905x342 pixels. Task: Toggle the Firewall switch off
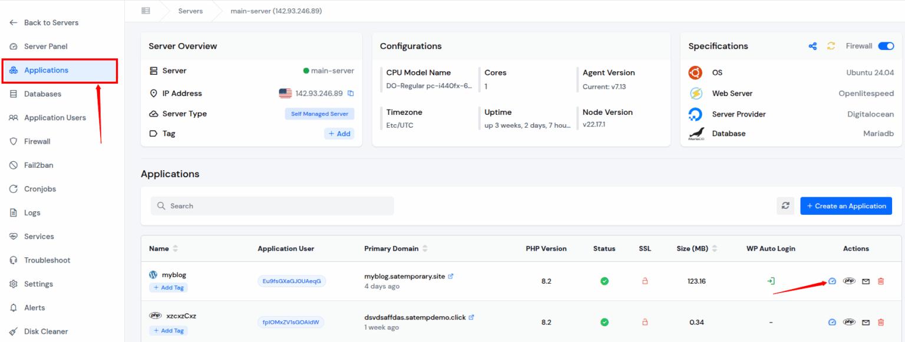click(x=886, y=46)
